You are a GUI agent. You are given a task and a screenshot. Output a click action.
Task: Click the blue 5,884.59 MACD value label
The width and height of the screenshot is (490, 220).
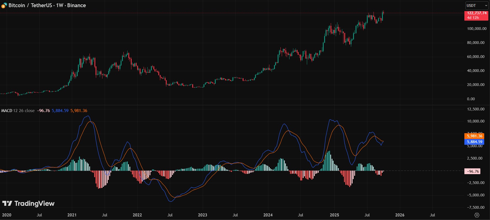[474, 142]
